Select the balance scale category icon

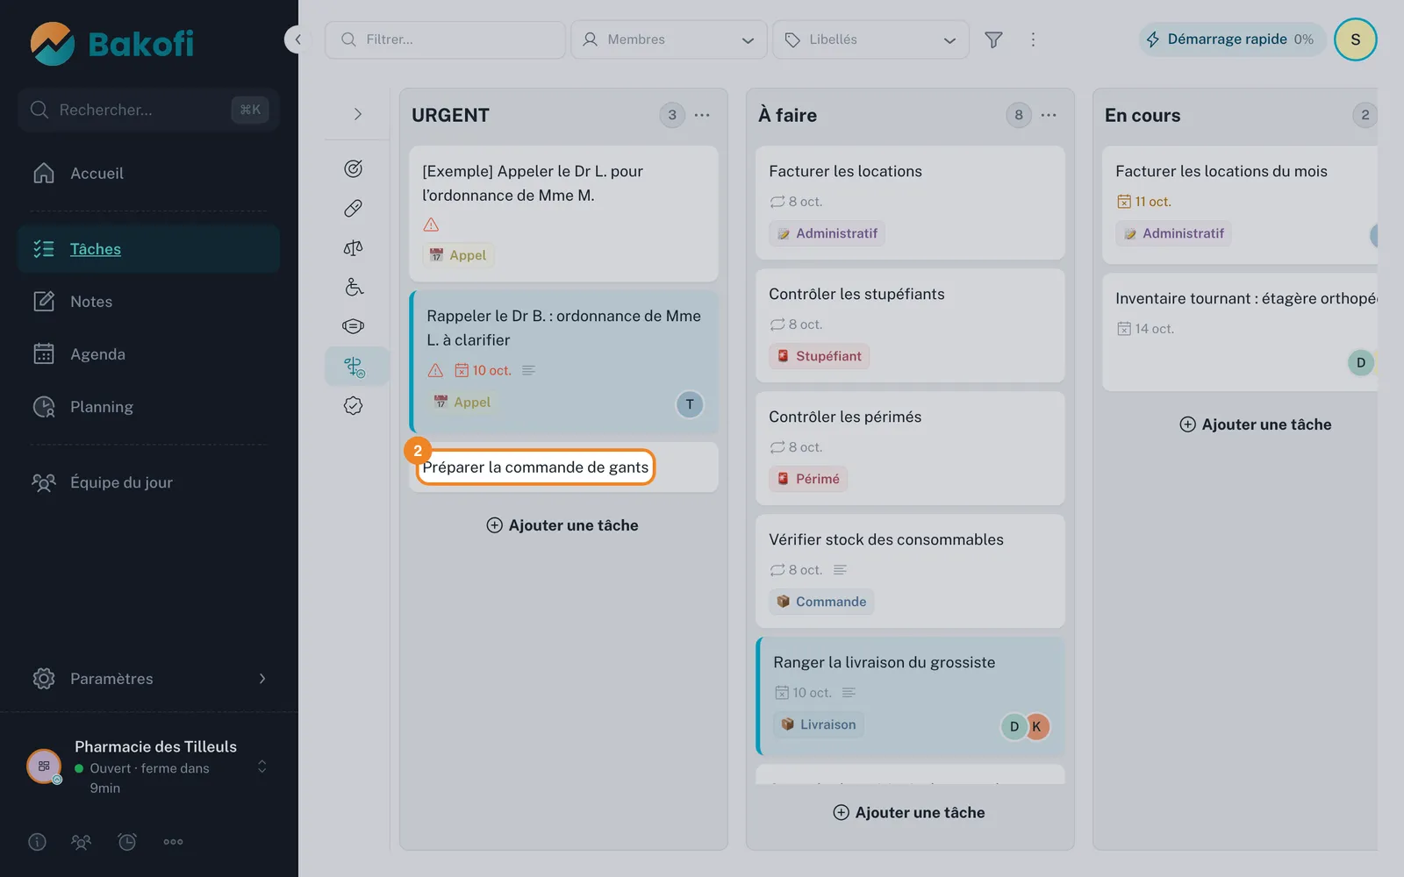tap(354, 248)
